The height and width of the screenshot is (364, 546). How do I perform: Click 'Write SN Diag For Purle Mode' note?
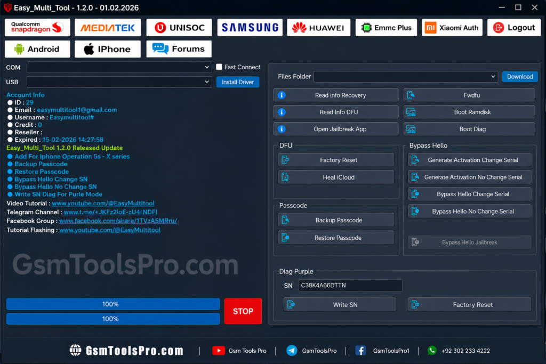pyautogui.click(x=58, y=194)
